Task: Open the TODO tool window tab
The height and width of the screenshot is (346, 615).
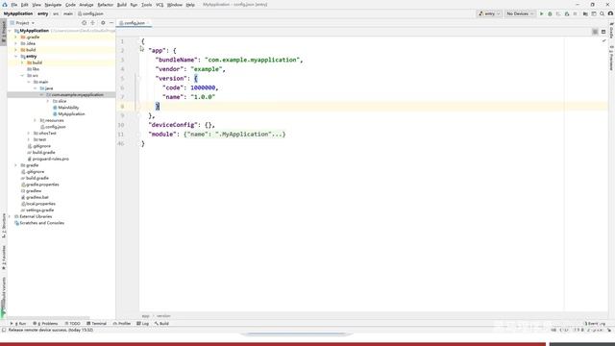Action: (x=73, y=324)
